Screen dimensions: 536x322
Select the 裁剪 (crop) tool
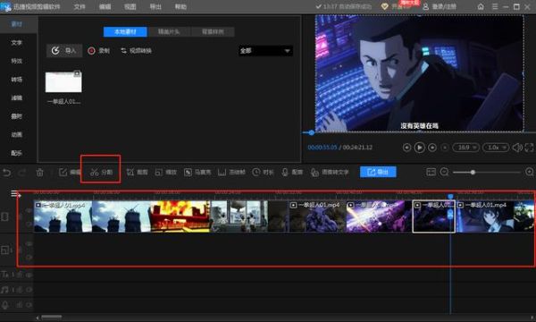pos(137,172)
